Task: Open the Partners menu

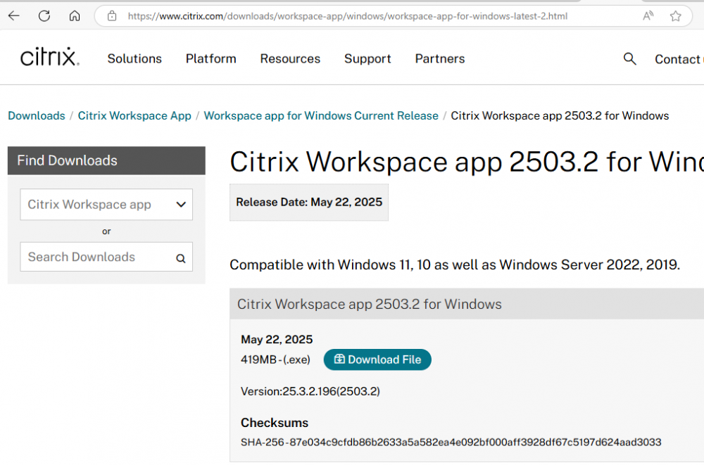Action: (439, 59)
